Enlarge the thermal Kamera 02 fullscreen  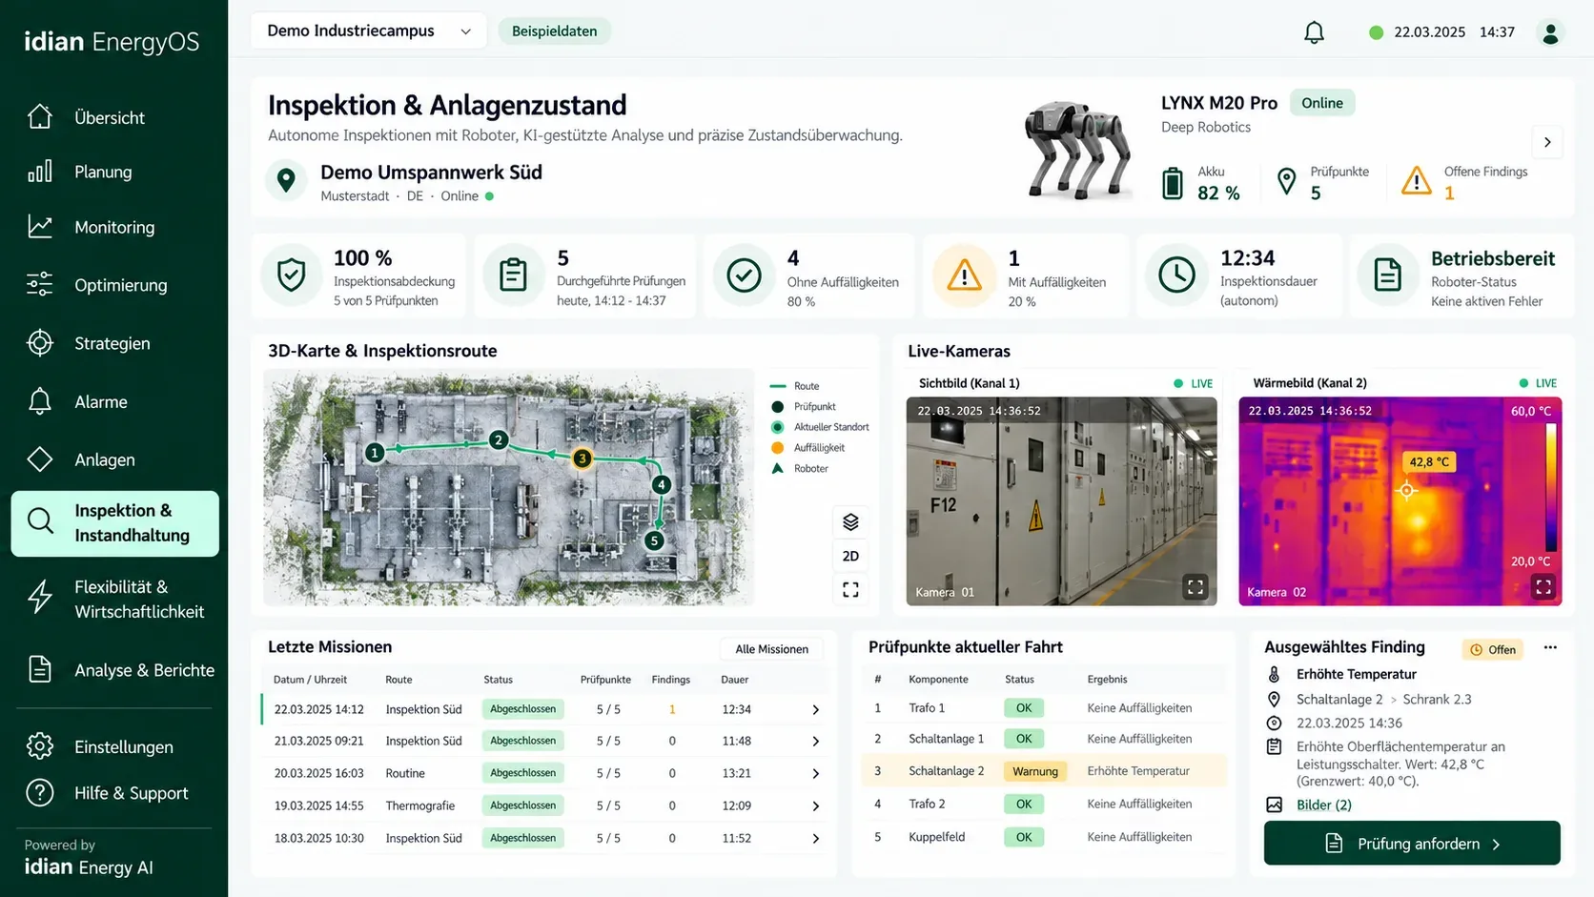1543,586
